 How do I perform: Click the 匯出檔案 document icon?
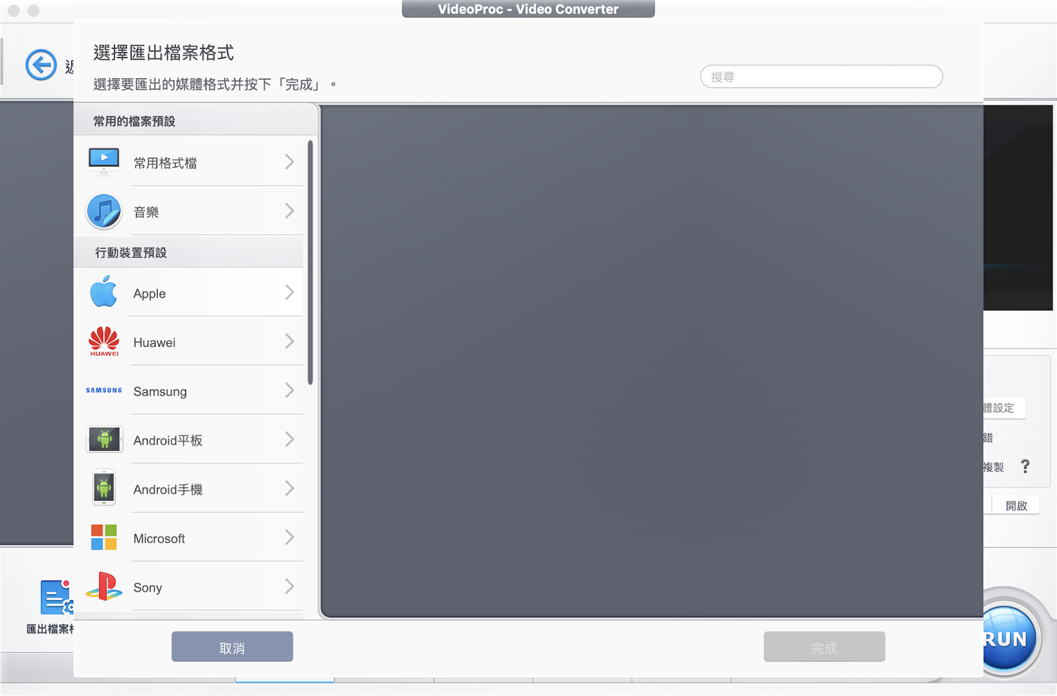(55, 598)
